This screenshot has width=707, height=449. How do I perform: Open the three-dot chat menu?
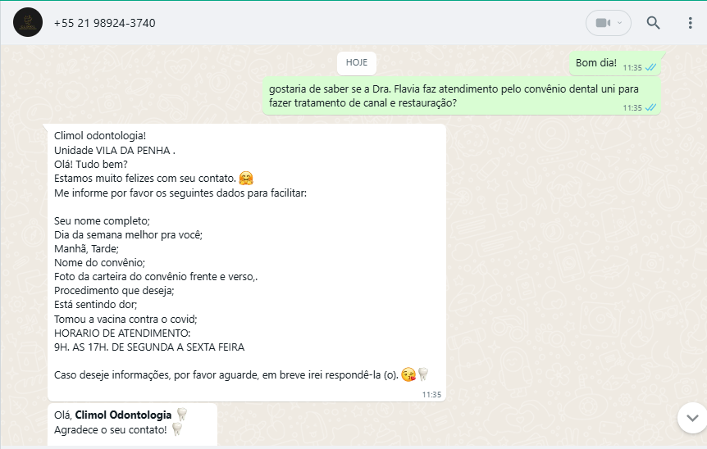point(690,23)
